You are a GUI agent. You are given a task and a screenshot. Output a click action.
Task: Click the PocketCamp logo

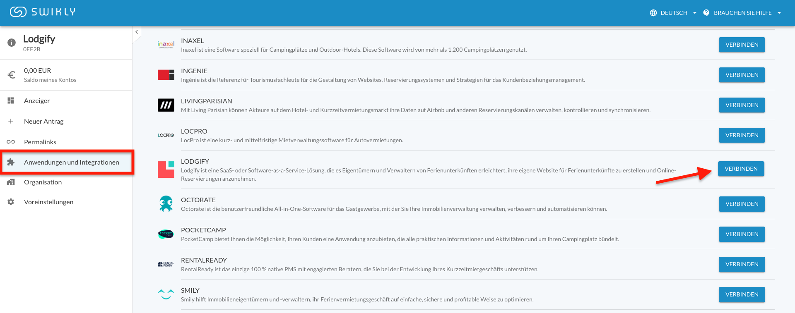point(166,234)
